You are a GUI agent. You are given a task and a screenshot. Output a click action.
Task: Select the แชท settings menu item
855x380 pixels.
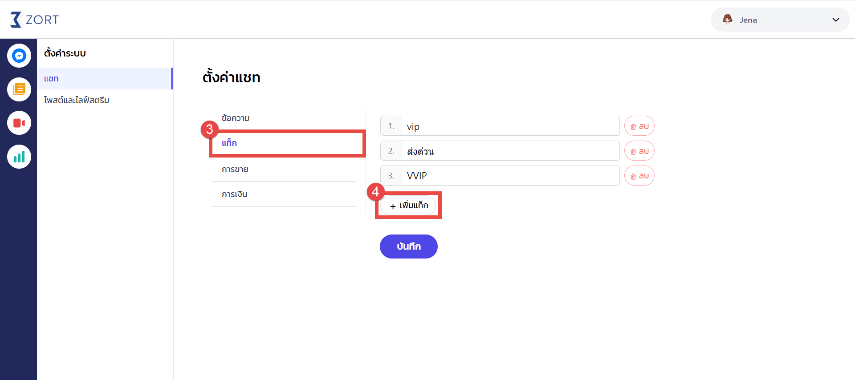click(x=105, y=79)
